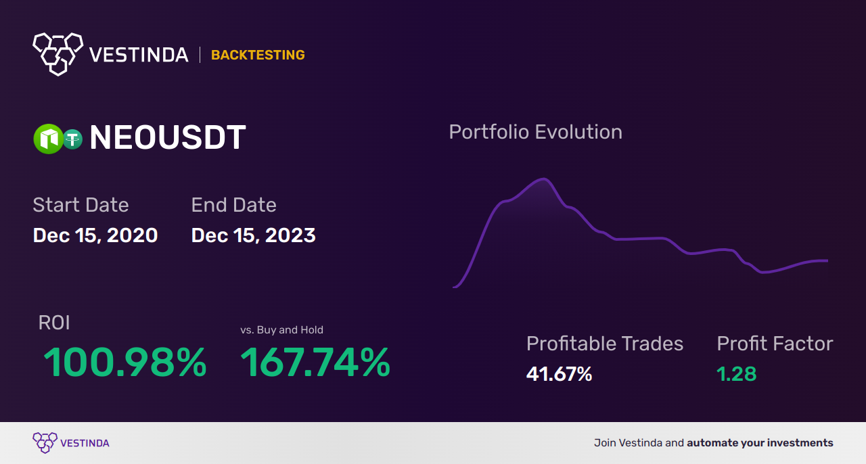Image resolution: width=866 pixels, height=464 pixels.
Task: Click the Profit Factor value 1.28
Action: (x=736, y=374)
